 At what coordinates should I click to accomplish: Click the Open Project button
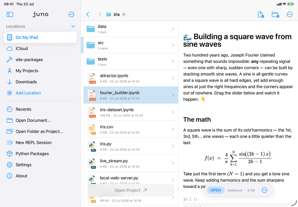point(131,190)
